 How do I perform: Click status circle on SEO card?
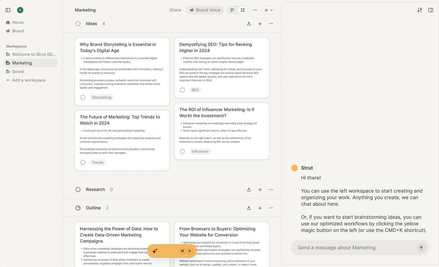click(x=183, y=90)
